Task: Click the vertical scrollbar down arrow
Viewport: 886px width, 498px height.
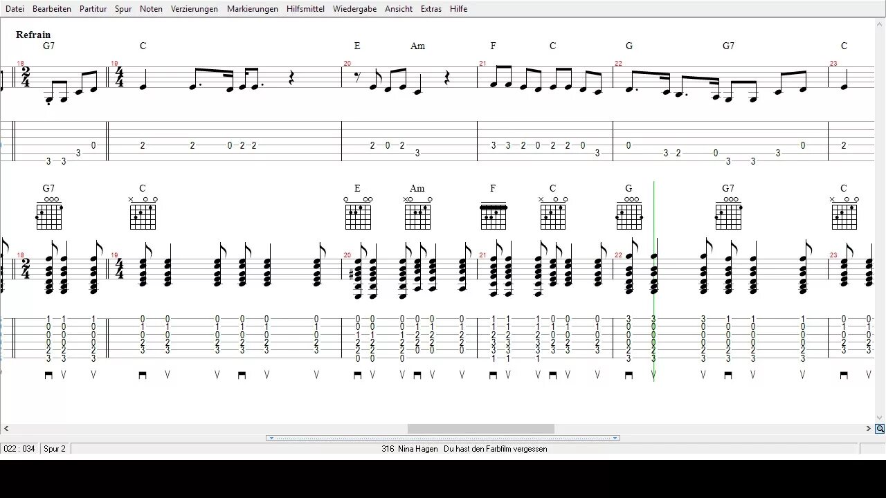Action: point(880,417)
